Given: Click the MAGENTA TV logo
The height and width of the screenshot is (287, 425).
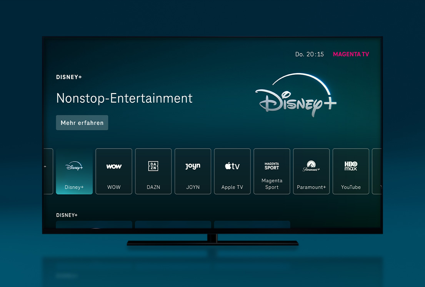Looking at the screenshot, I should click(351, 54).
